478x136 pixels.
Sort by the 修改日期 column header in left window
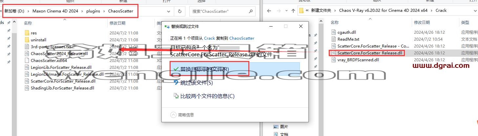click(x=117, y=23)
